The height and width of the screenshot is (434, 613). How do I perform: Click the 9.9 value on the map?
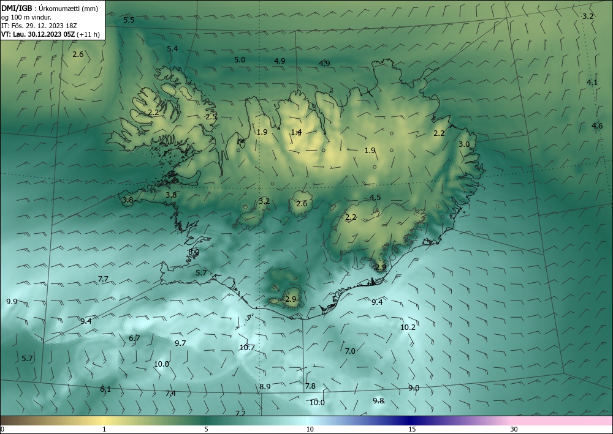click(x=12, y=301)
